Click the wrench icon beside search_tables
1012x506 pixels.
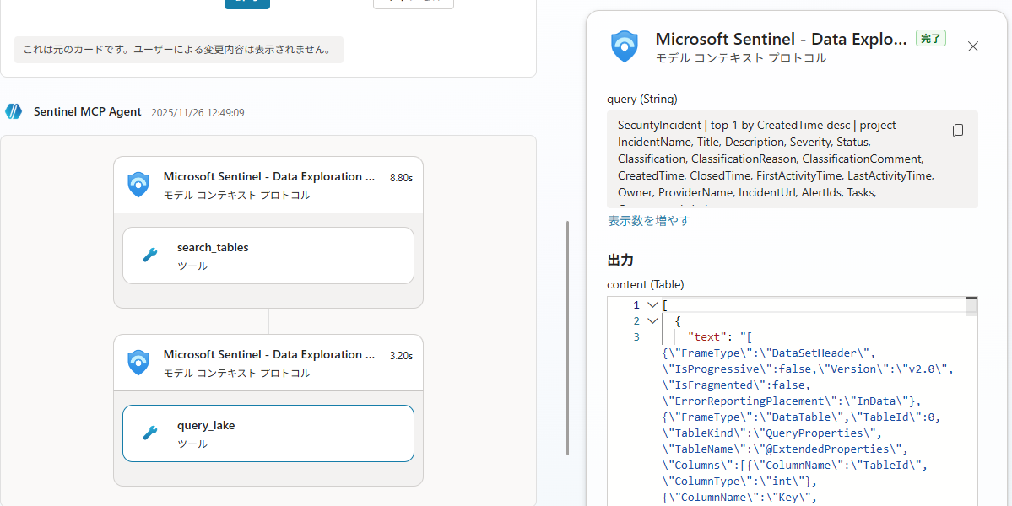(150, 256)
